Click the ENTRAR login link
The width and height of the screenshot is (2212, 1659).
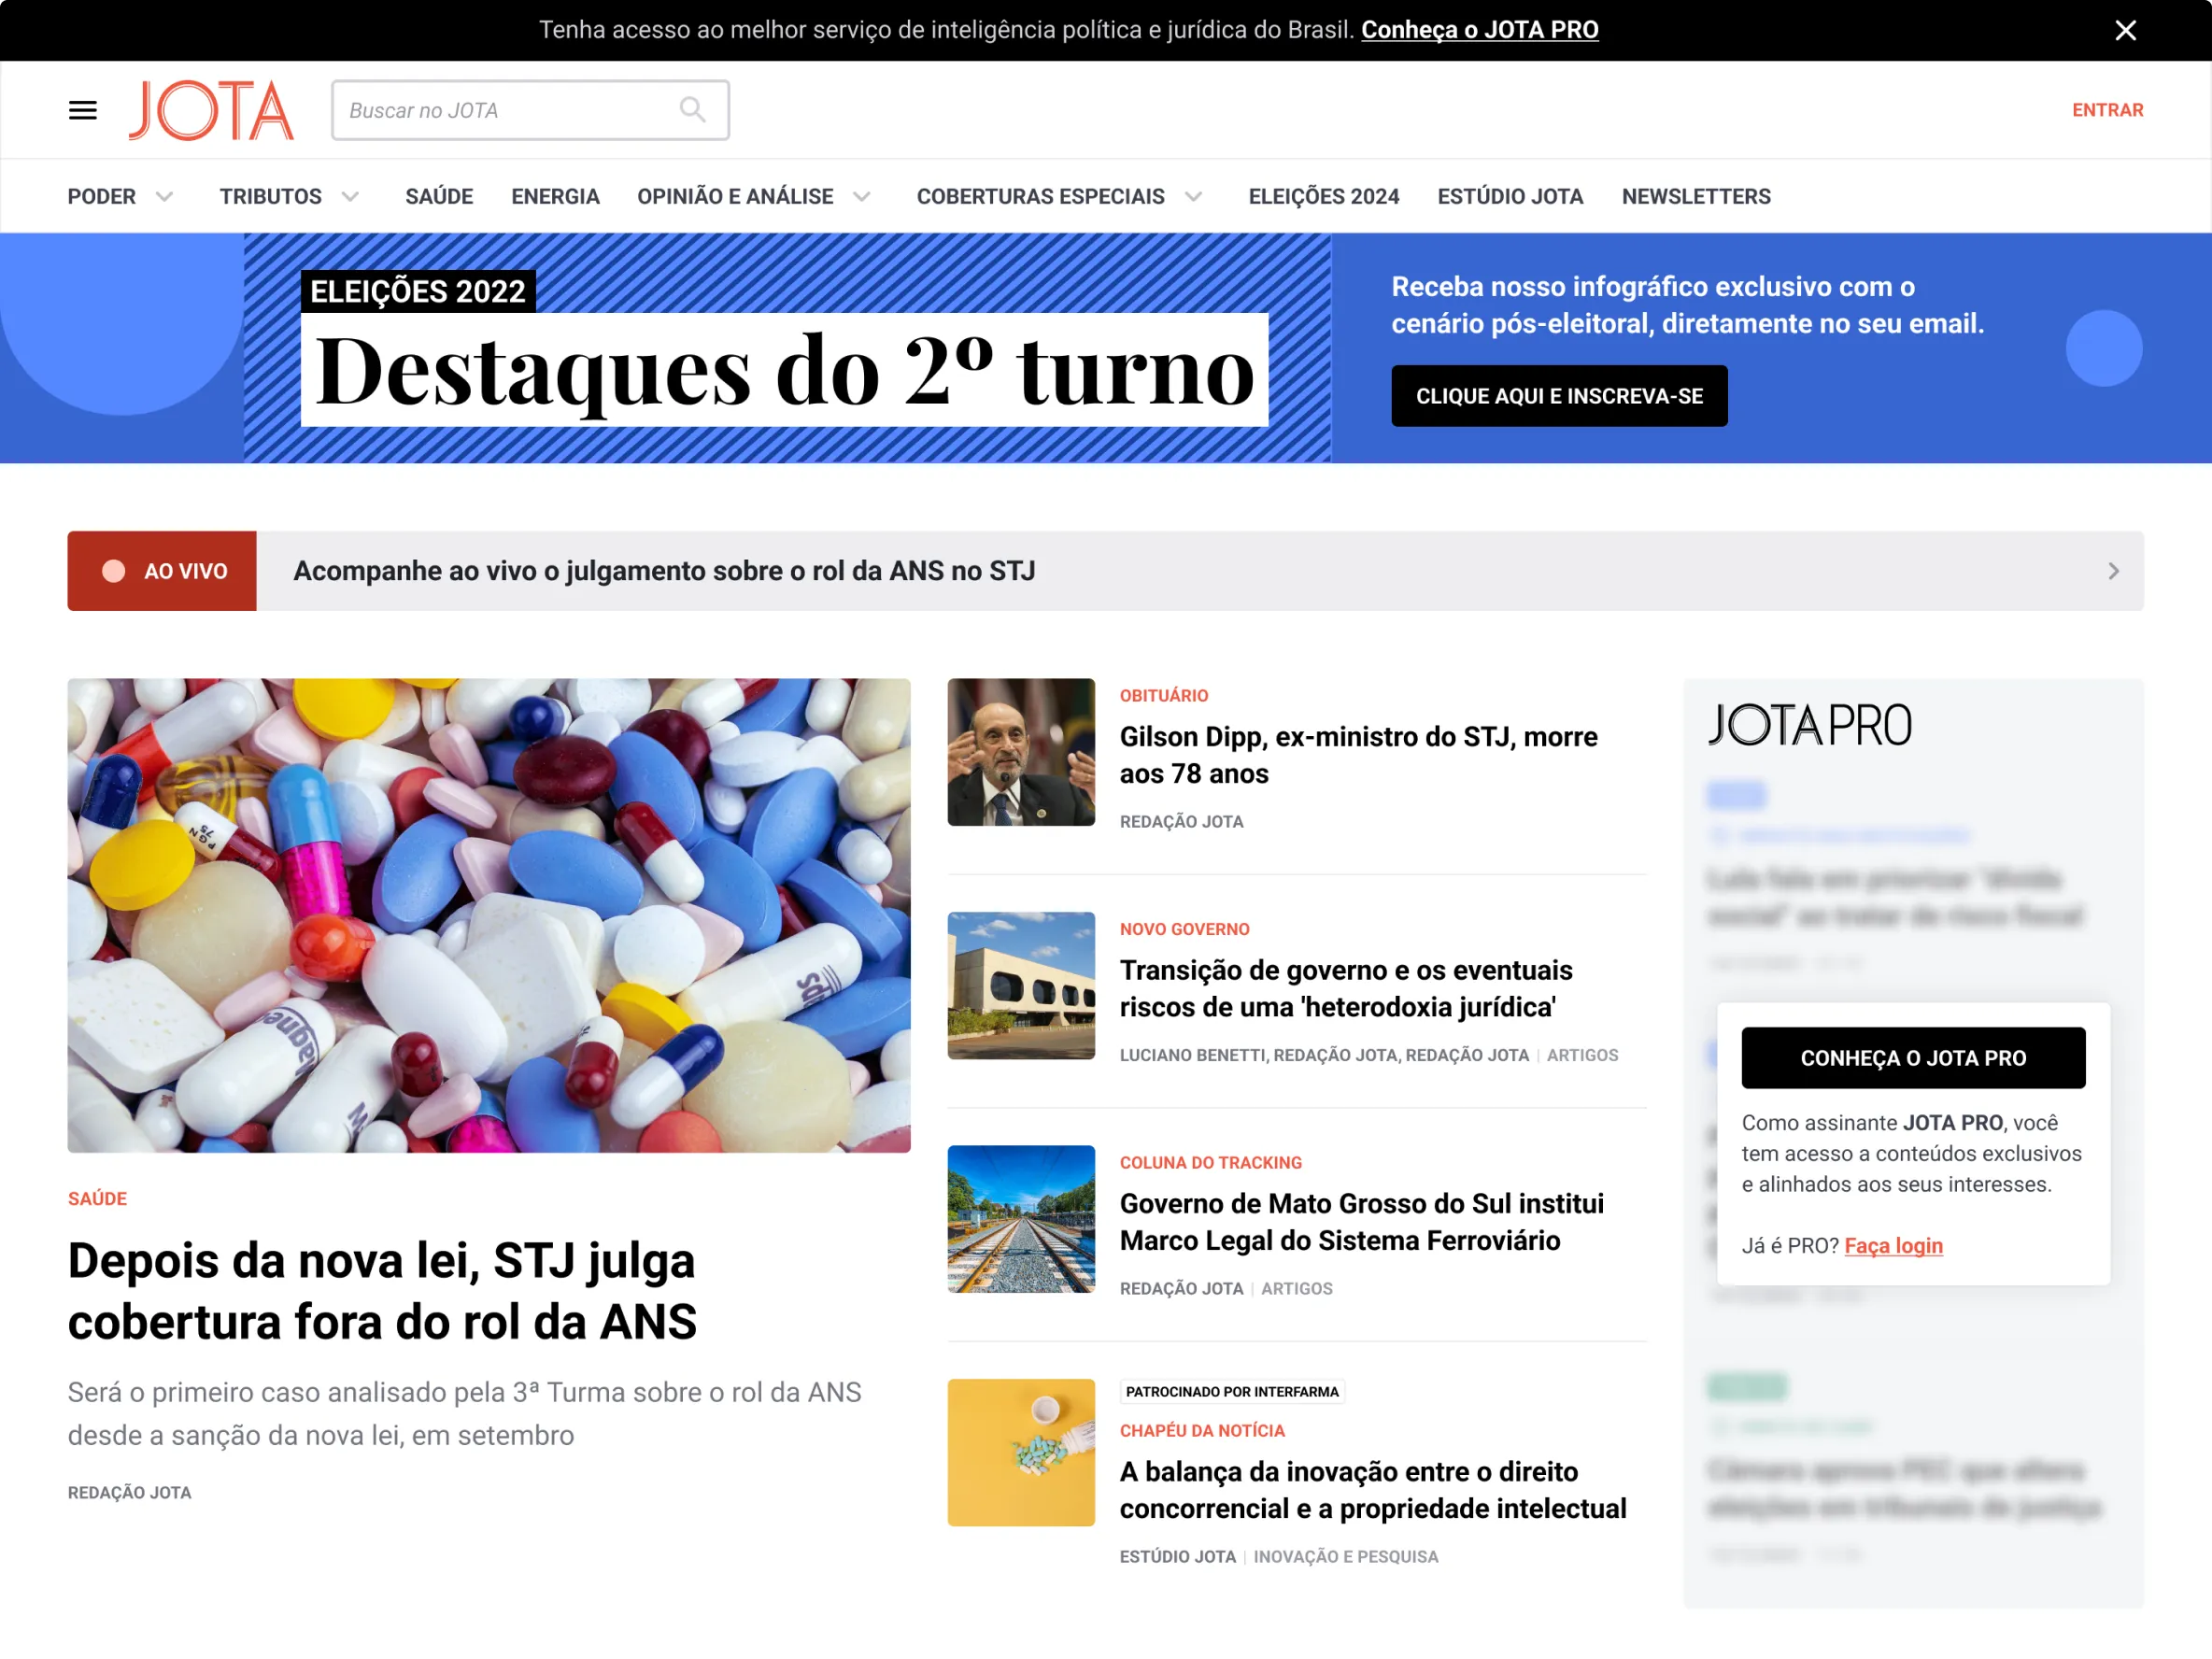pos(2107,110)
